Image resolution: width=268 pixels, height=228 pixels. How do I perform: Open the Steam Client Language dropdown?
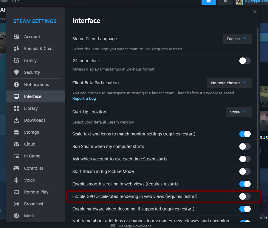point(237,39)
